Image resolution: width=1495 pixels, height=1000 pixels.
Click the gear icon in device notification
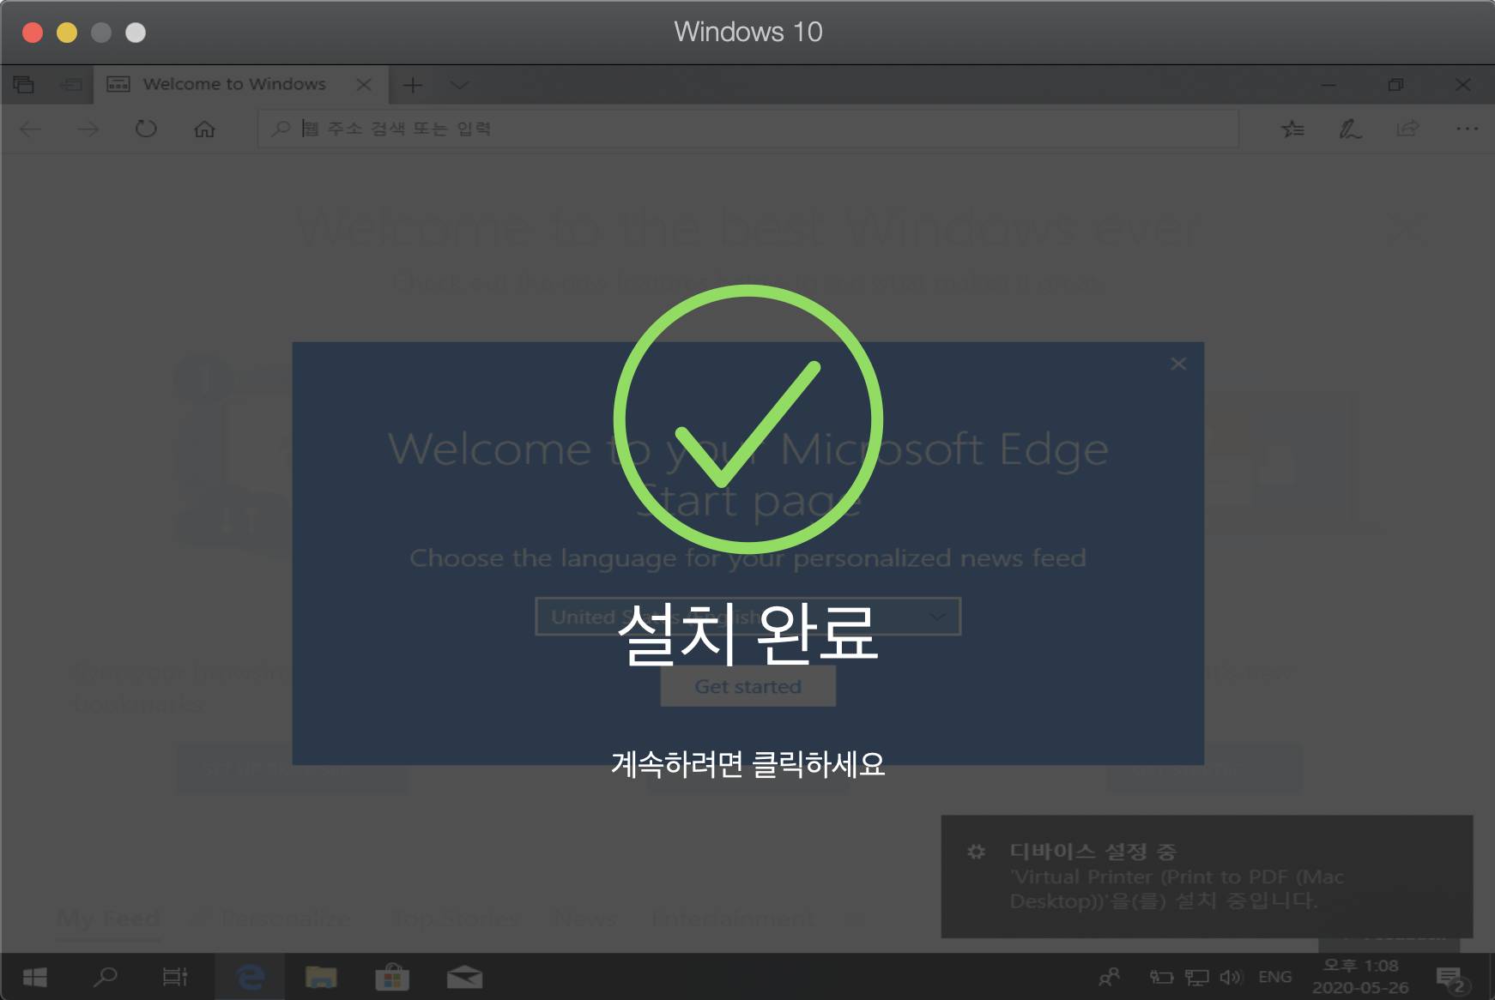click(976, 852)
